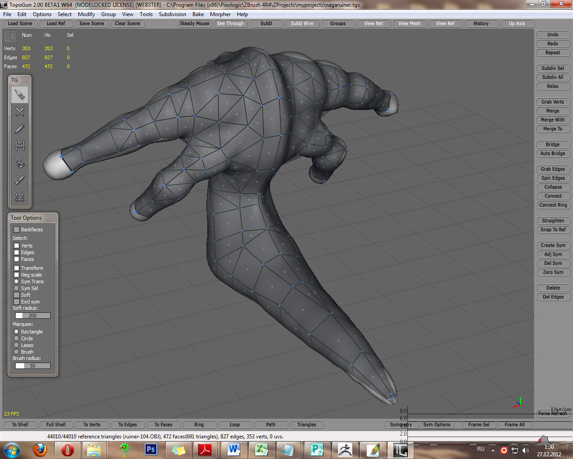
Task: Select the Bridge tool icon
Action: click(20, 145)
